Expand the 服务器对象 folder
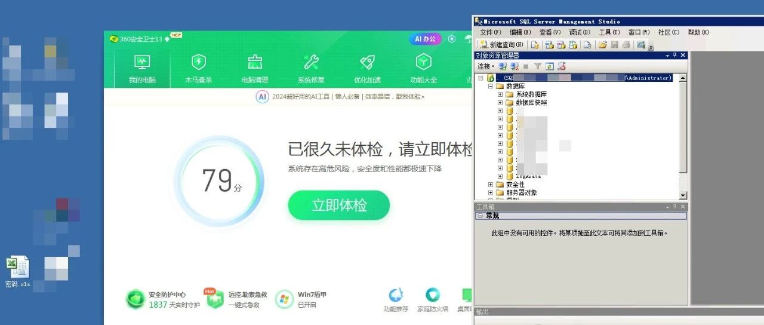Viewport: 764px width, 325px height. (491, 193)
